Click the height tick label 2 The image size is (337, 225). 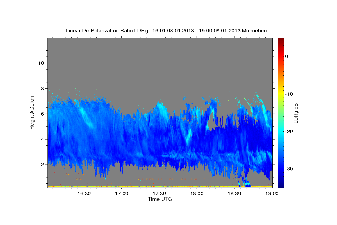tap(42, 164)
